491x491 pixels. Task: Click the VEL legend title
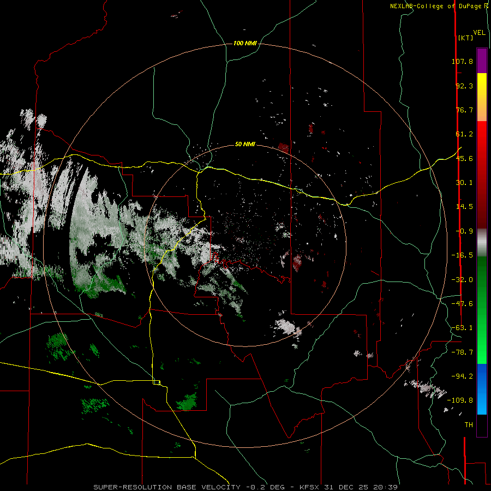click(480, 33)
